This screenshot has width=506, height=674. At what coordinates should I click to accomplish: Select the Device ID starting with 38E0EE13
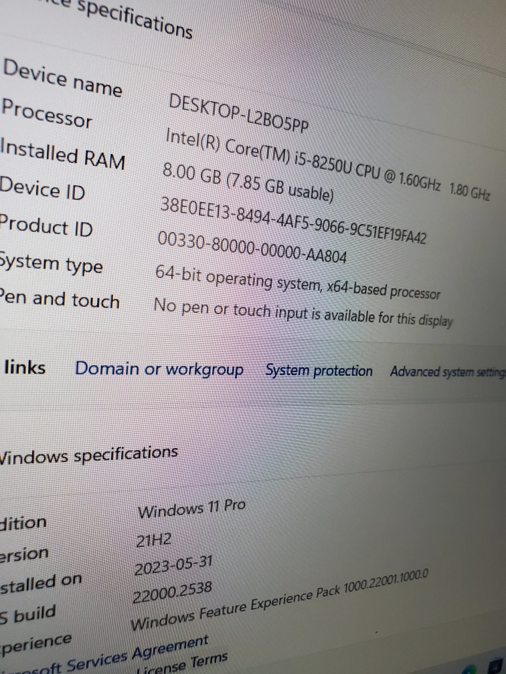click(292, 219)
